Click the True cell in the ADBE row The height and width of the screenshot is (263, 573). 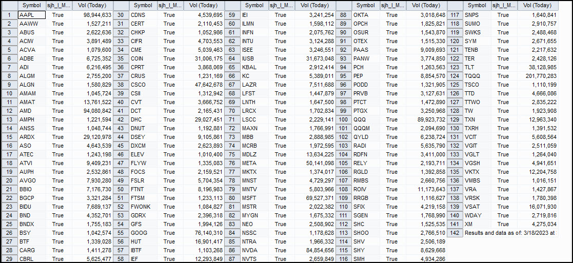tap(59, 58)
